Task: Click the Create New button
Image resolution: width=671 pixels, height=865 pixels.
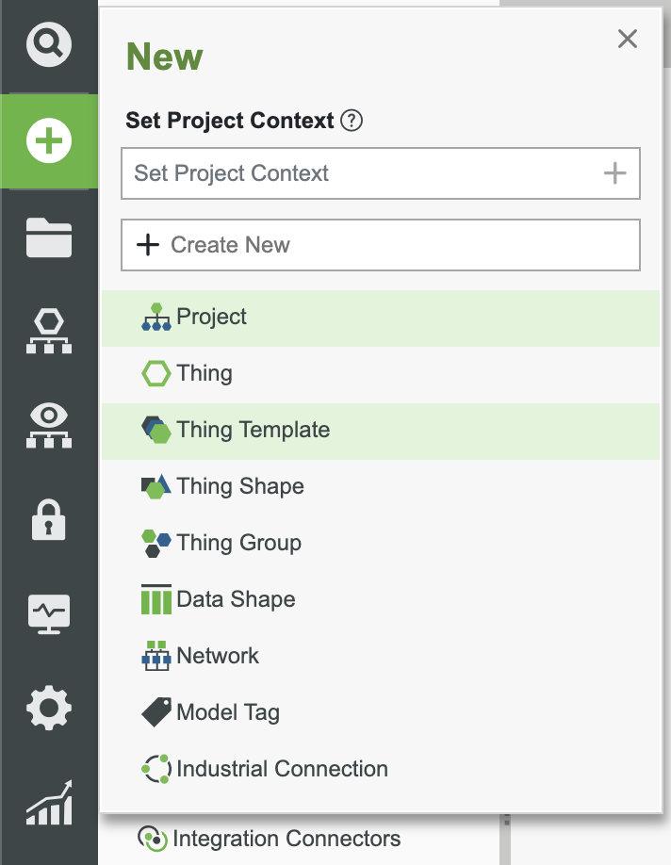Action: coord(380,245)
